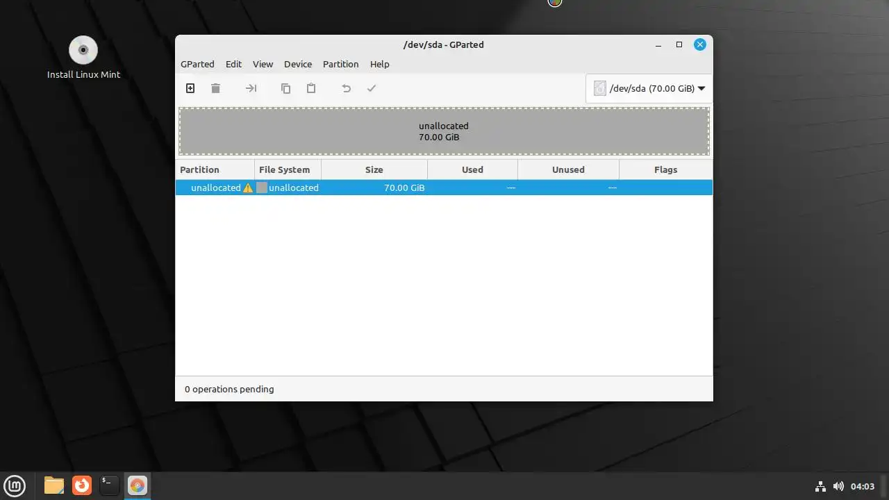Screen dimensions: 889x500
Task: Close the GParted window
Action: click(x=700, y=44)
